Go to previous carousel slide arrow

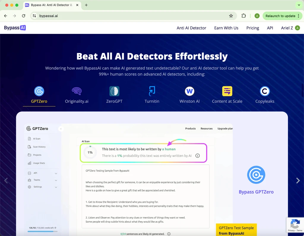pyautogui.click(x=6, y=180)
